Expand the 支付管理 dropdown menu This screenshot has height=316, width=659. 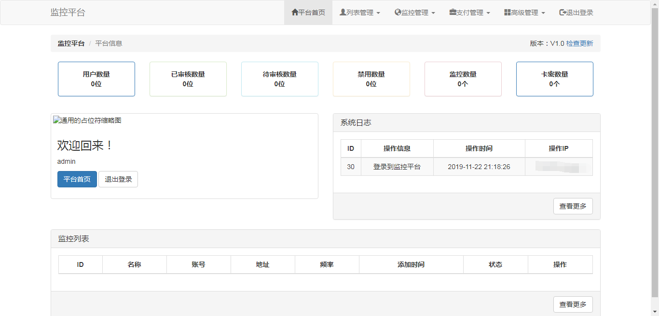point(469,13)
